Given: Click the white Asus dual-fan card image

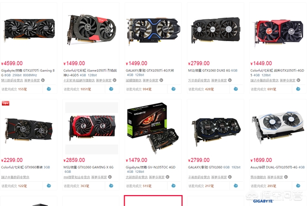Looking at the screenshot, I should click(278, 126).
